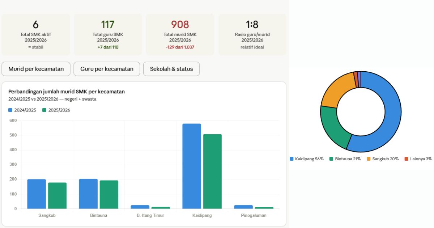
Task: Click the Bintauna 21% donut legend item
Action: (x=345, y=159)
